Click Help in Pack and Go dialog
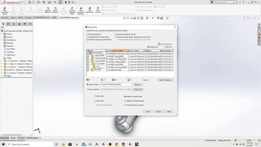 pos(169,111)
